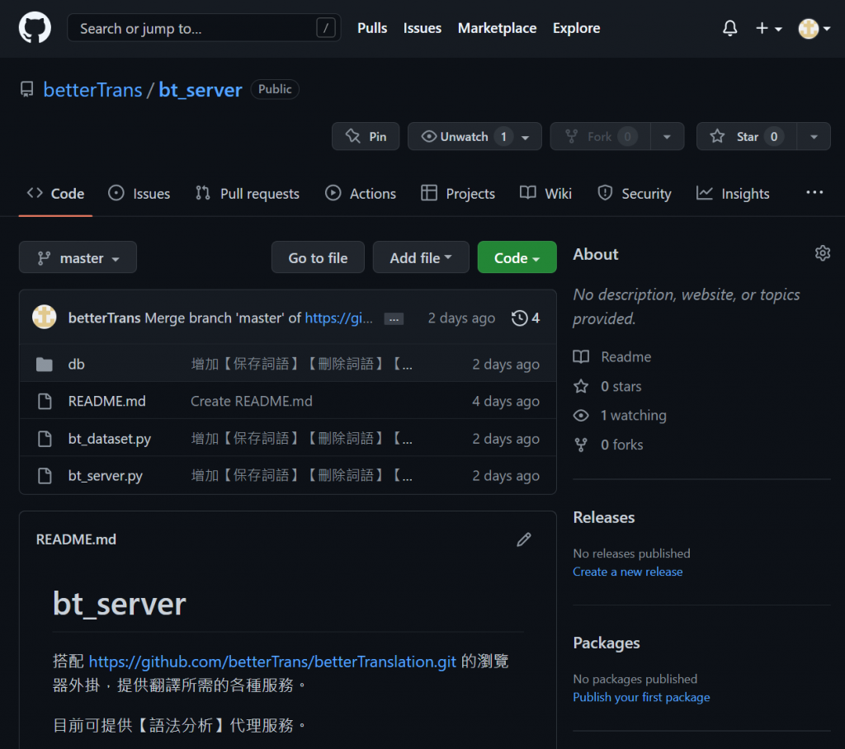Open the three-dot more tabs menu
This screenshot has width=845, height=749.
(x=814, y=192)
